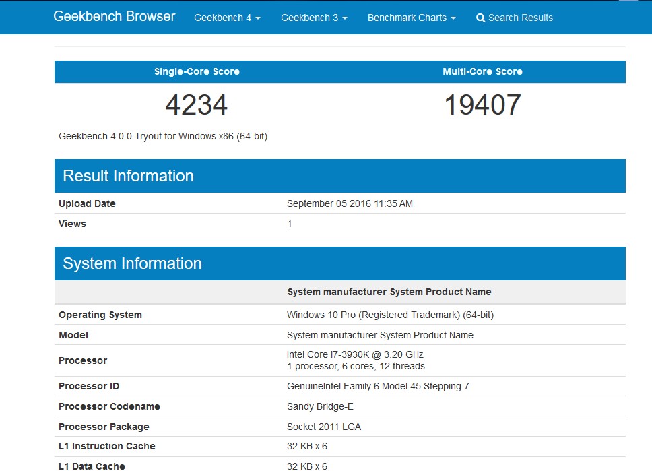Click the 1 processor, 6 cores, 12 threads text
Viewport: 652px width, 471px height.
pyautogui.click(x=356, y=366)
